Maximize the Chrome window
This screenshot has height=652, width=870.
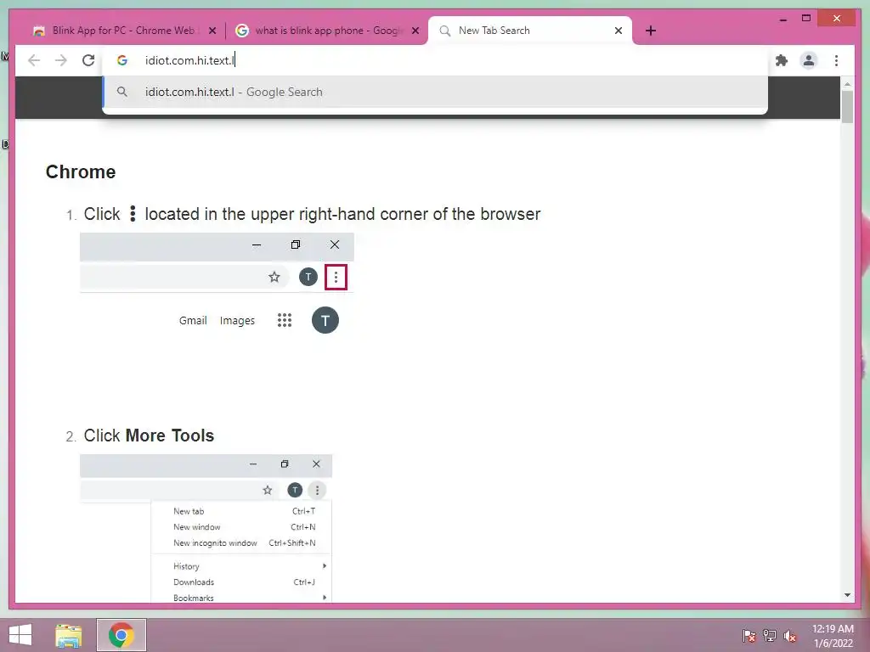pos(806,19)
